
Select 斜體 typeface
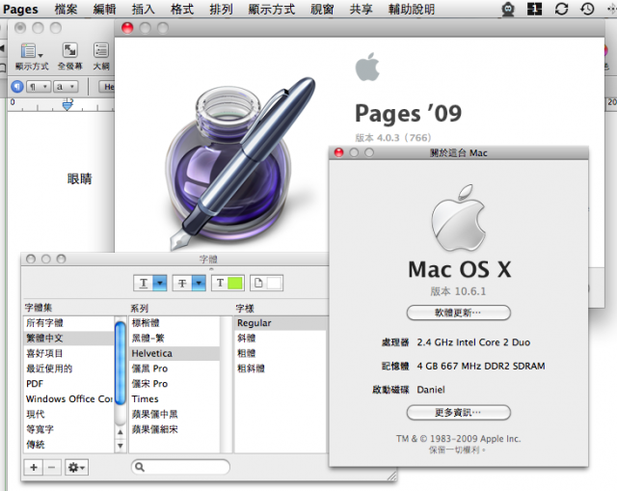click(x=281, y=338)
